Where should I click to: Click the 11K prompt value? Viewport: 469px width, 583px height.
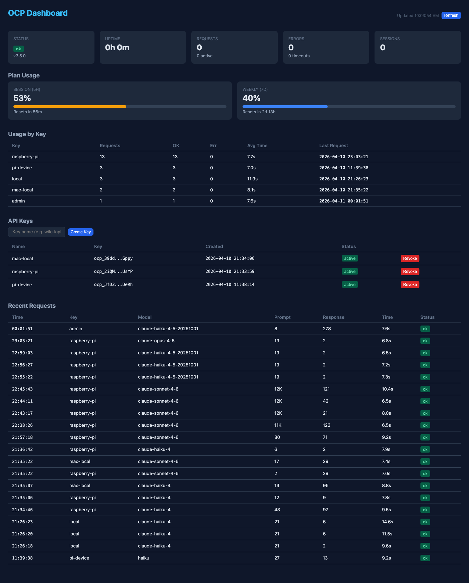[x=278, y=425]
